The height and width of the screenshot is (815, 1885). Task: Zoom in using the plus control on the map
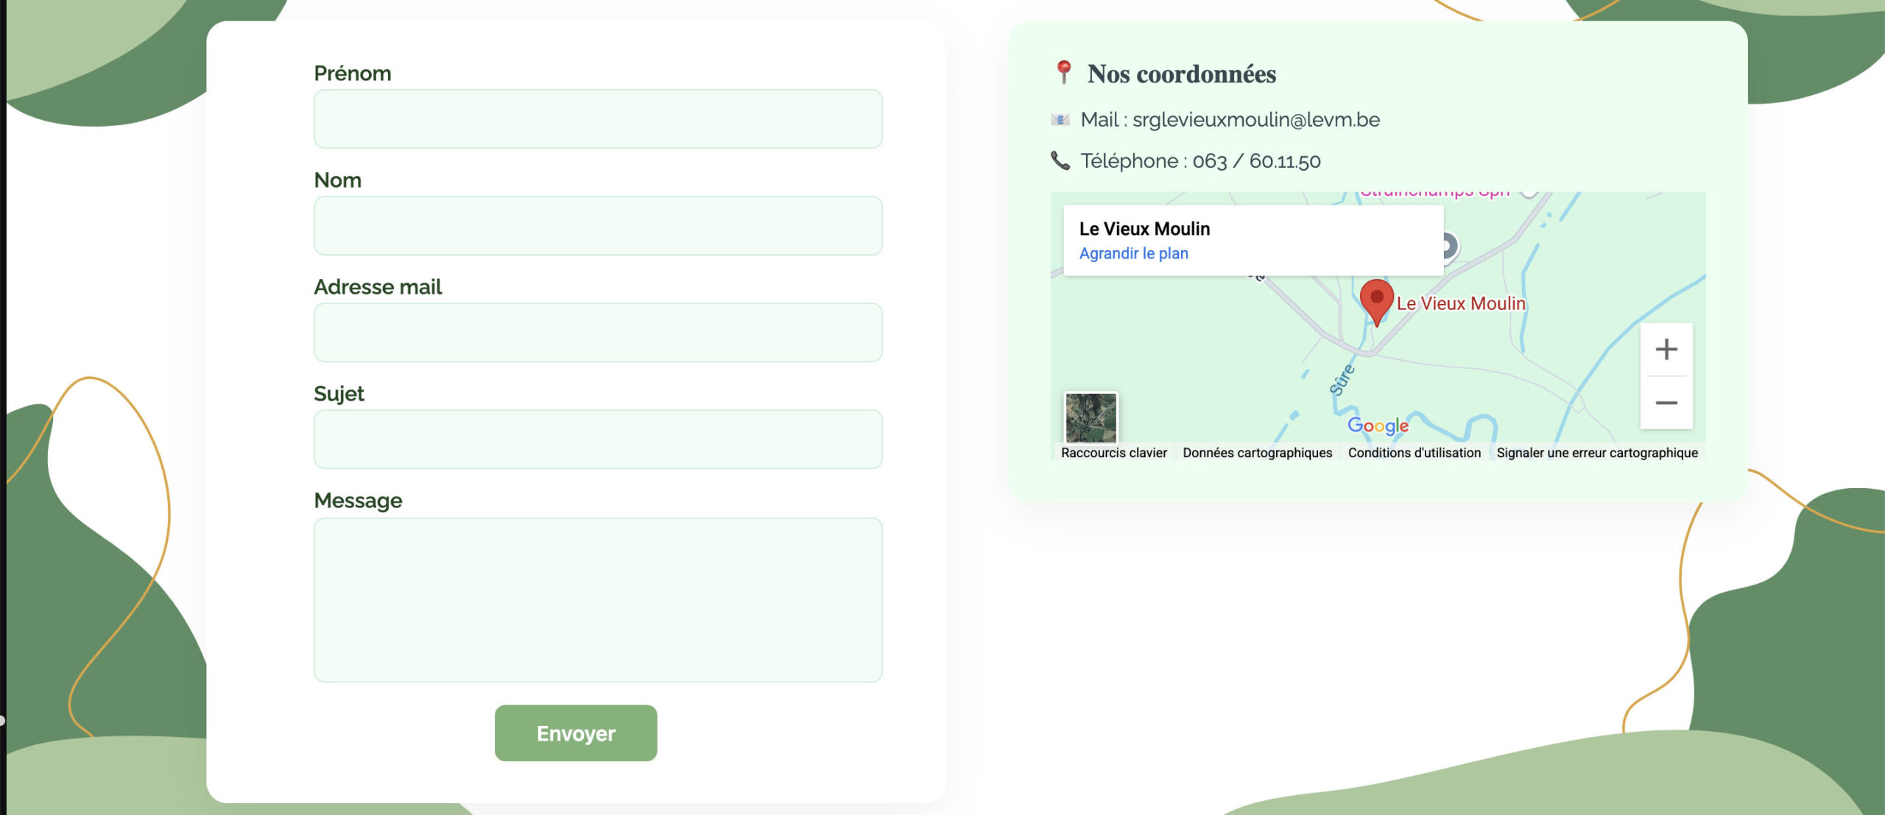pos(1666,348)
